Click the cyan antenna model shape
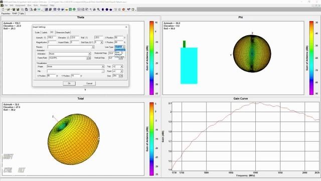Viewport: 321px width, 181px height. pyautogui.click(x=189, y=66)
